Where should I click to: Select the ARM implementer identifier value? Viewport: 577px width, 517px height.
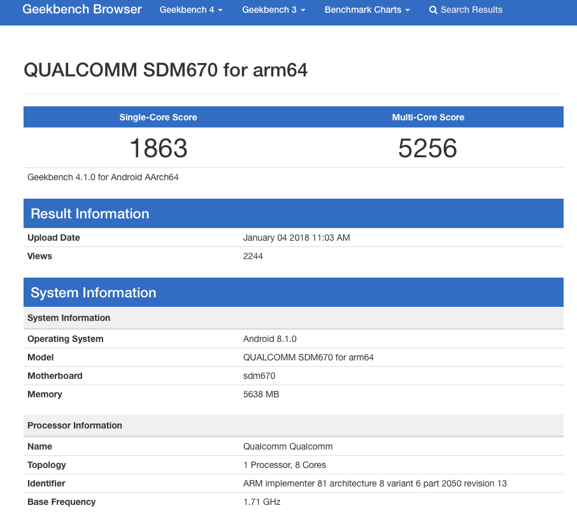point(375,483)
